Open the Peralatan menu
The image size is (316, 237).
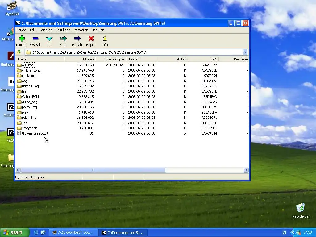point(81,30)
